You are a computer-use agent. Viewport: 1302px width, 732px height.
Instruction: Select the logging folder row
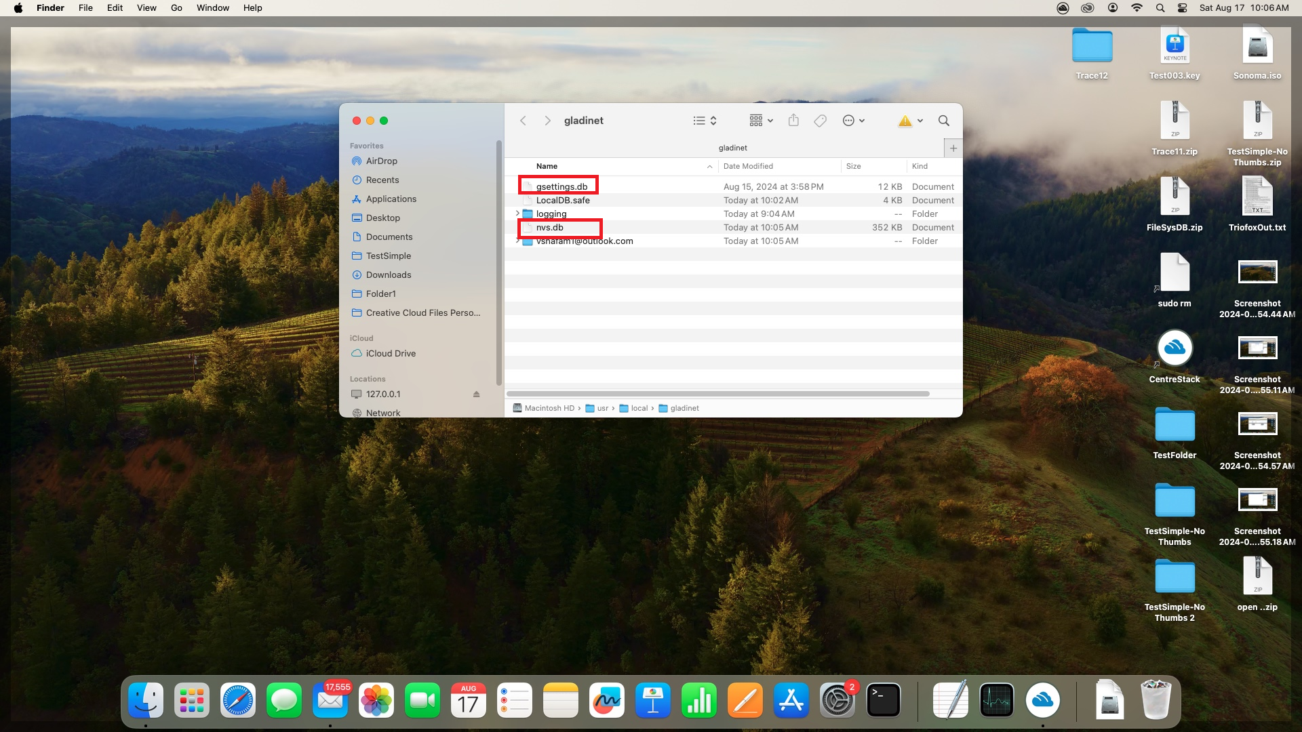[733, 213]
